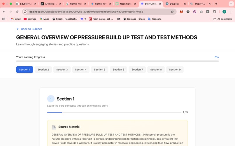
Task: Click the pressure build up page title
Action: pos(106,37)
